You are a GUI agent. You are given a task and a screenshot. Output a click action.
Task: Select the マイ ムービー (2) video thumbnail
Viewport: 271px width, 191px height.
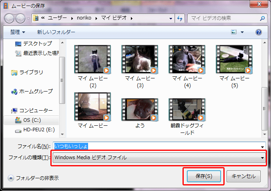click(93, 60)
